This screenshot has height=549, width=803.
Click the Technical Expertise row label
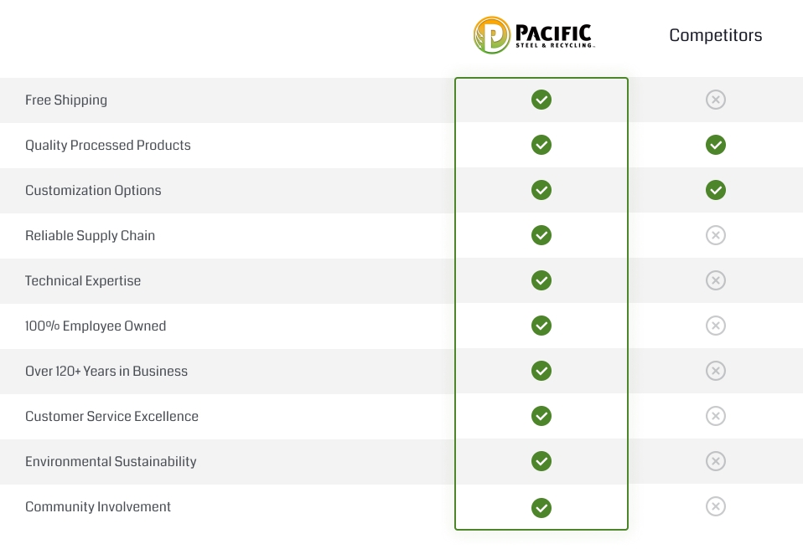(x=83, y=281)
